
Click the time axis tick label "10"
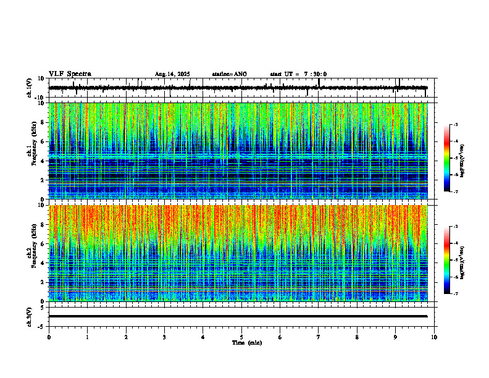click(x=434, y=337)
